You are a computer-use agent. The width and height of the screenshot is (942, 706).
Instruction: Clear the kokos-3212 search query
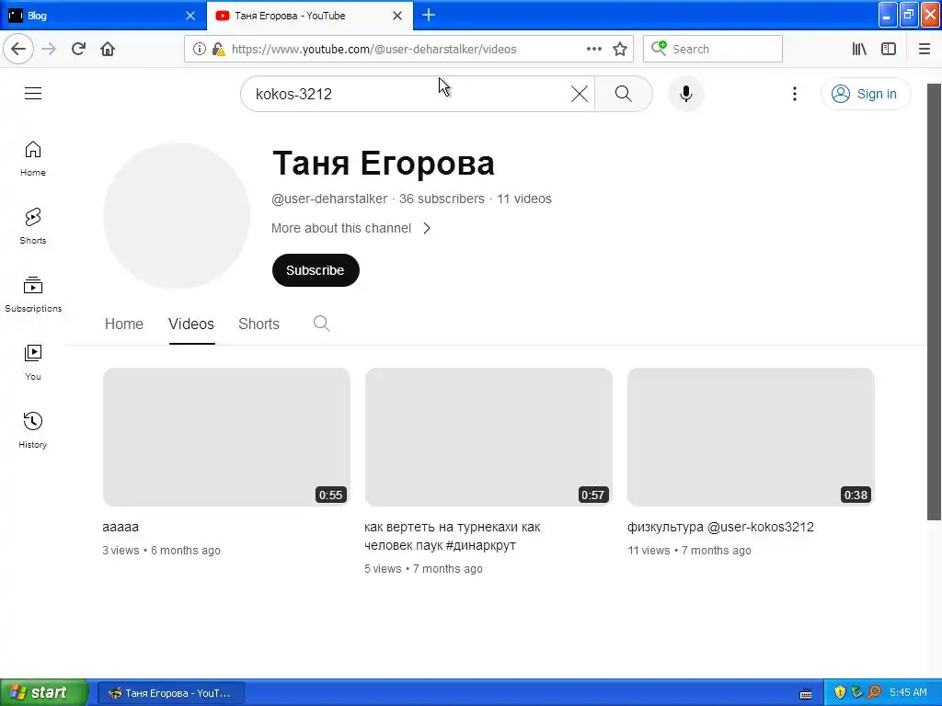point(580,94)
